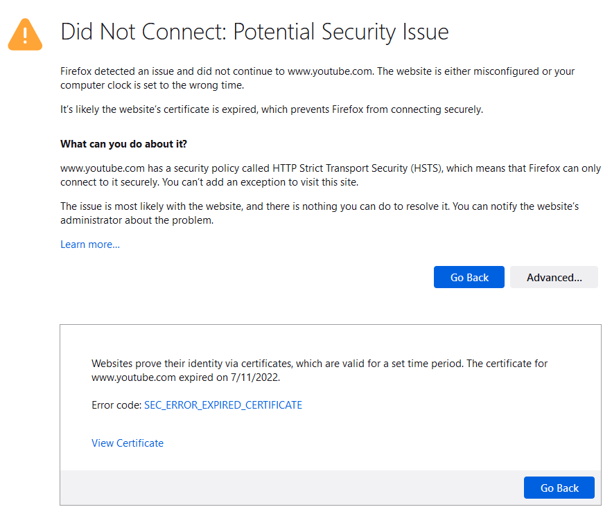Open the View Certificate link
This screenshot has height=516, width=612.
pyautogui.click(x=128, y=443)
